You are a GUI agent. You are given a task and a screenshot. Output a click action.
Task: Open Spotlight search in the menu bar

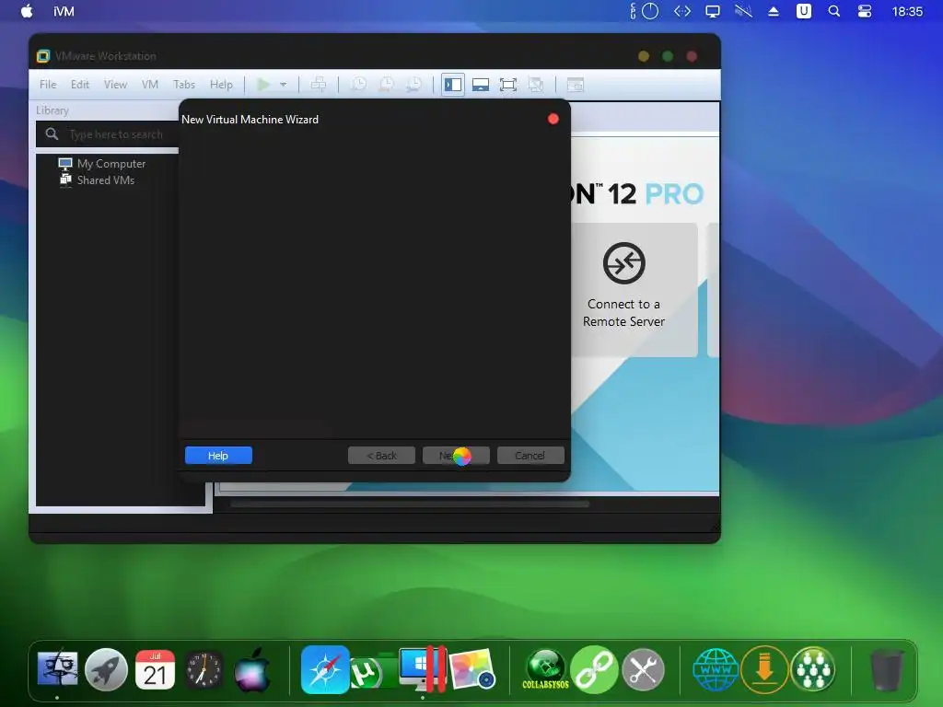click(834, 11)
